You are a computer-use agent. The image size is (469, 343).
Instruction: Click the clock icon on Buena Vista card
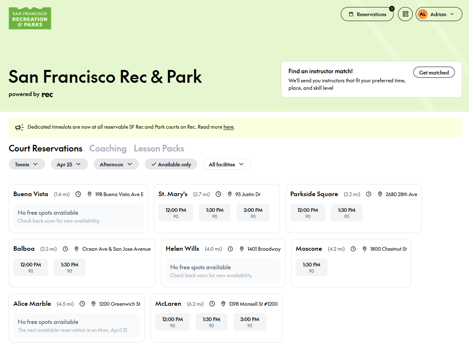click(78, 194)
